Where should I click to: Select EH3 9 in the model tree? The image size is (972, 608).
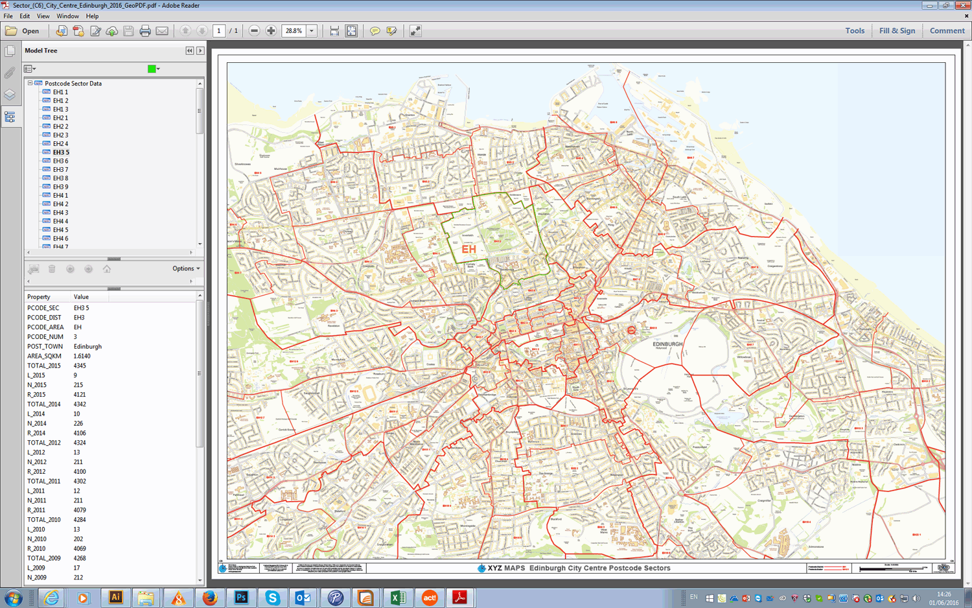60,187
